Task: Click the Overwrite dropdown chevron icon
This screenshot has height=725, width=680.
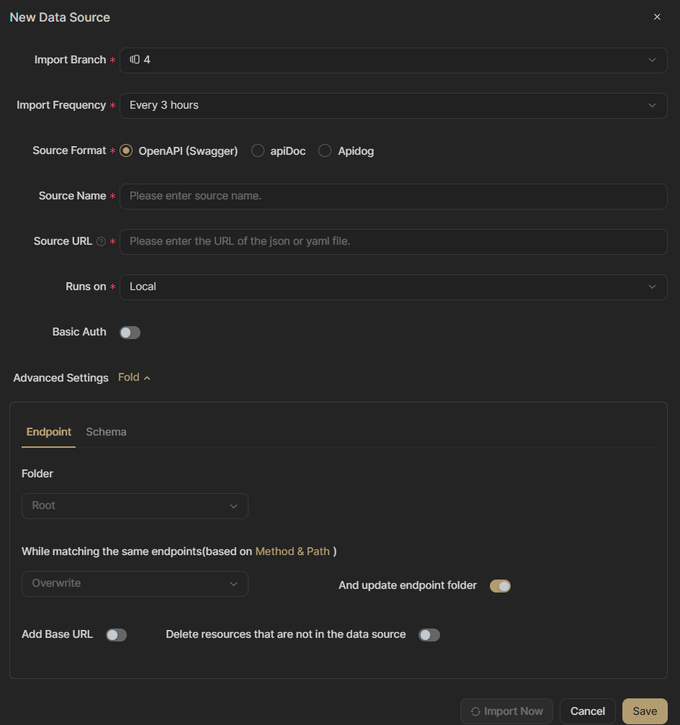Action: click(233, 584)
